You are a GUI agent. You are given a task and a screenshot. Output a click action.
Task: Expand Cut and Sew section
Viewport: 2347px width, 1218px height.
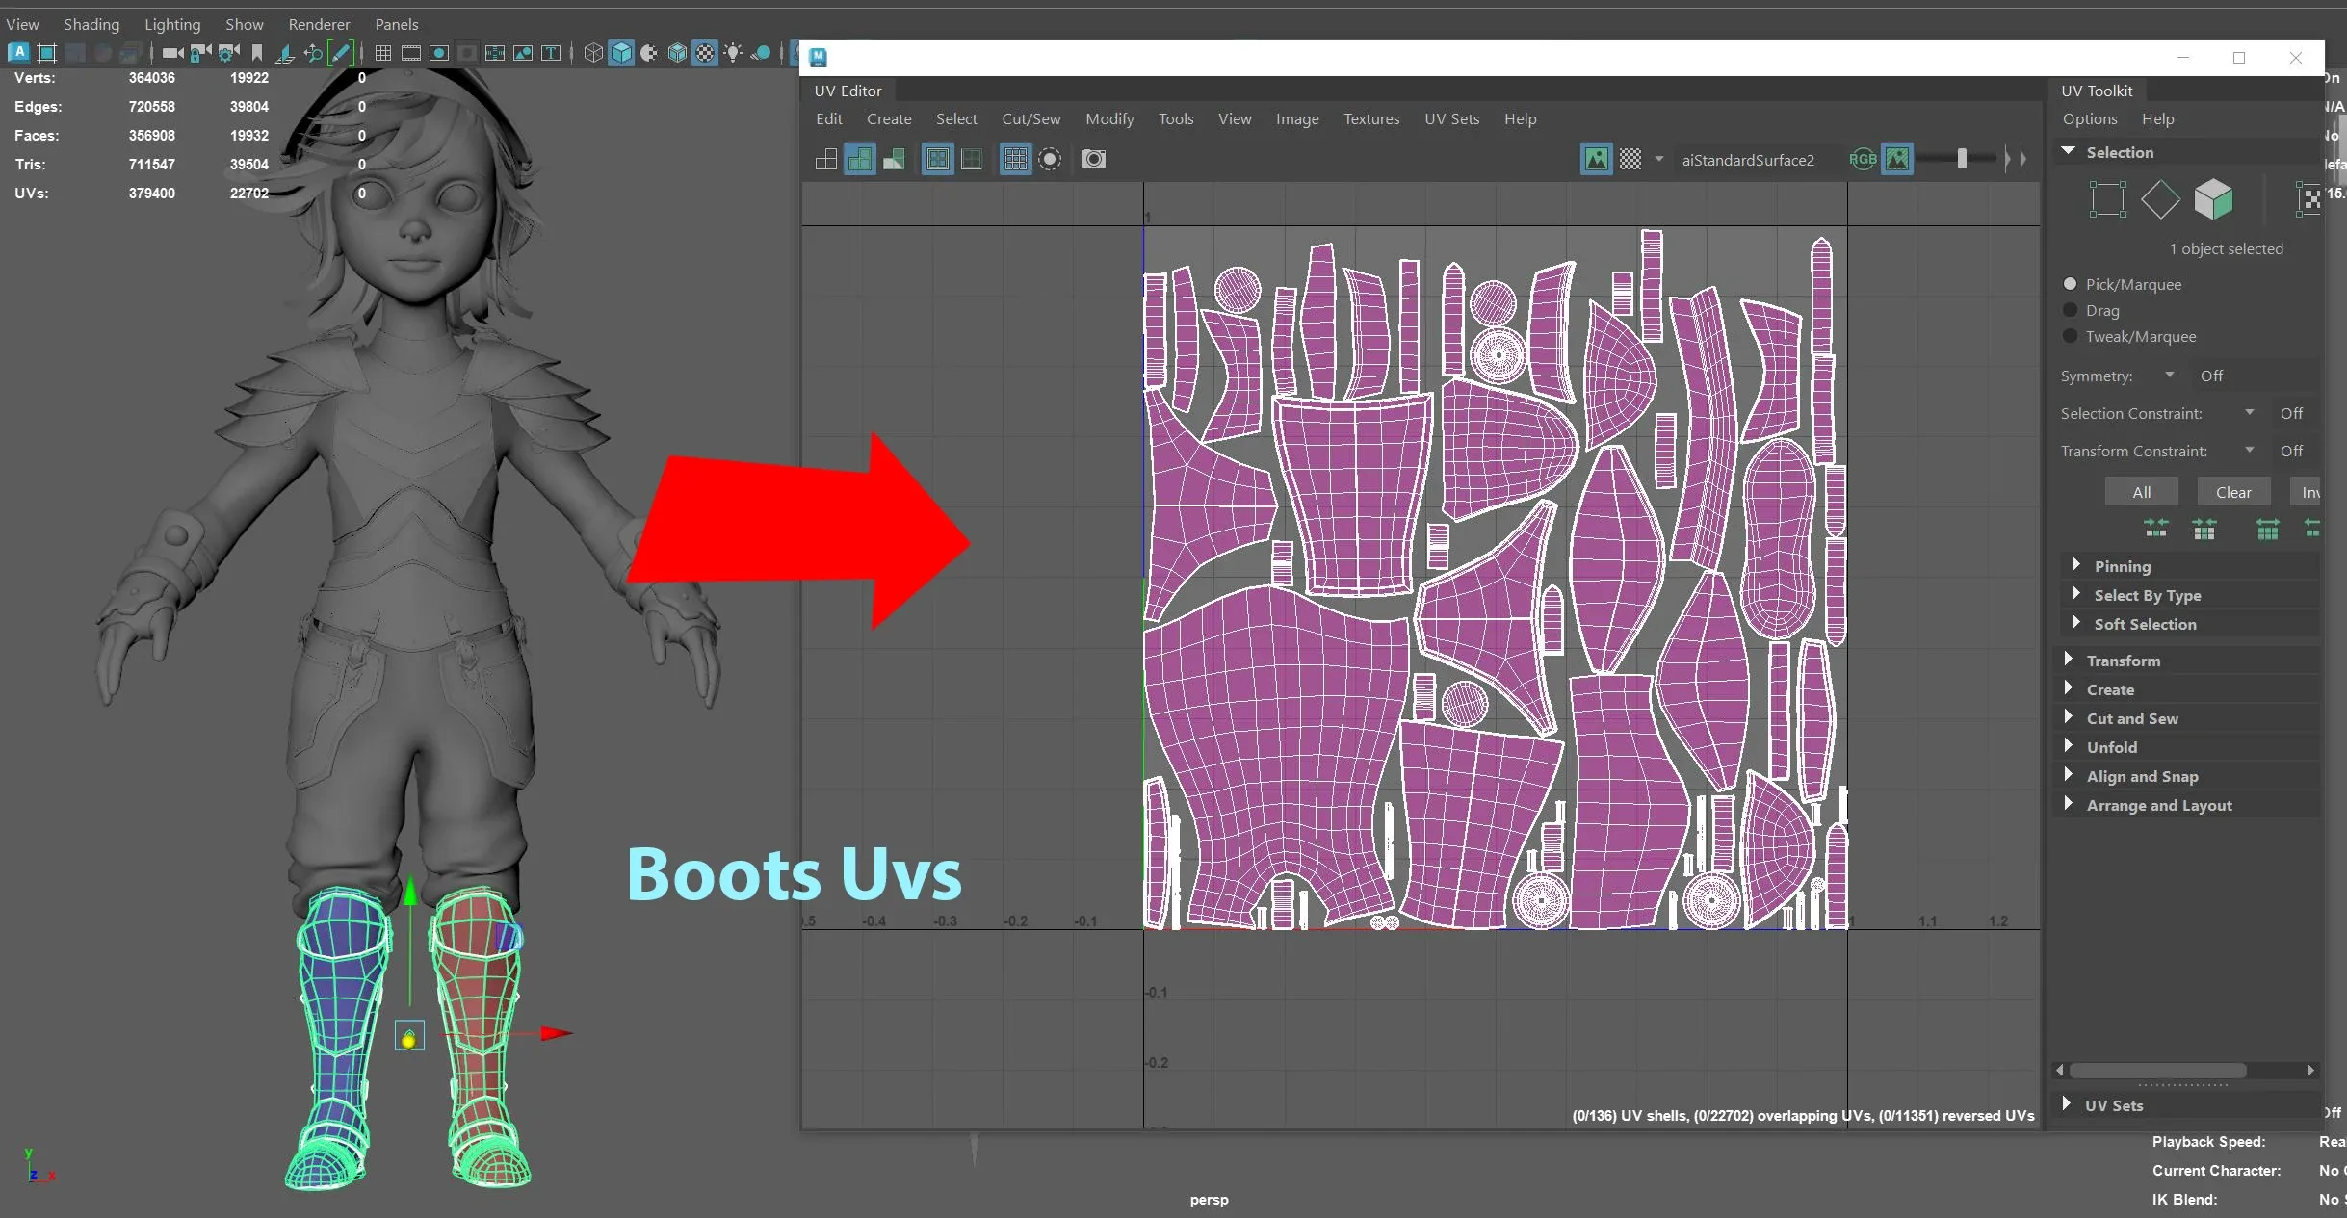[x=2068, y=717]
